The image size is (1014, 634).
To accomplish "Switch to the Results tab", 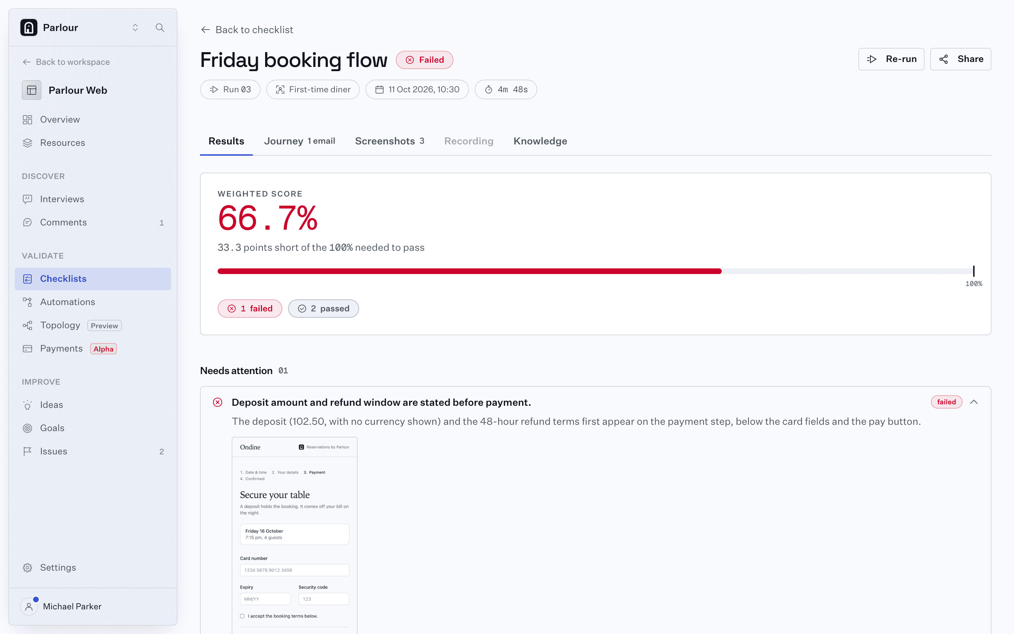I will point(226,141).
